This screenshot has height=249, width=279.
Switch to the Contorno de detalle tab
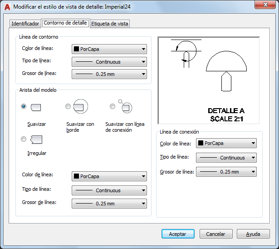pos(65,23)
